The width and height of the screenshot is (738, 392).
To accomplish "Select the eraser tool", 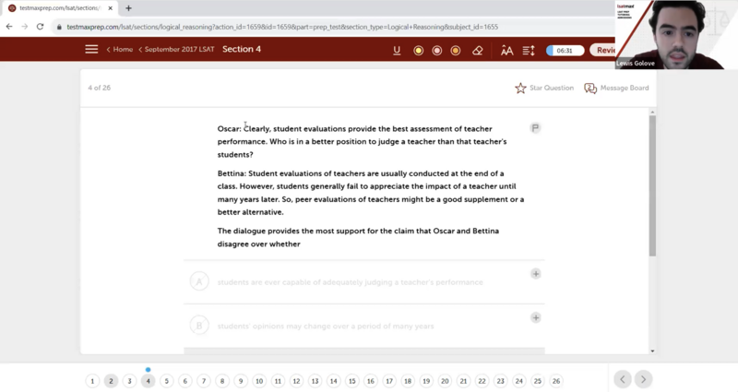I will pos(477,50).
